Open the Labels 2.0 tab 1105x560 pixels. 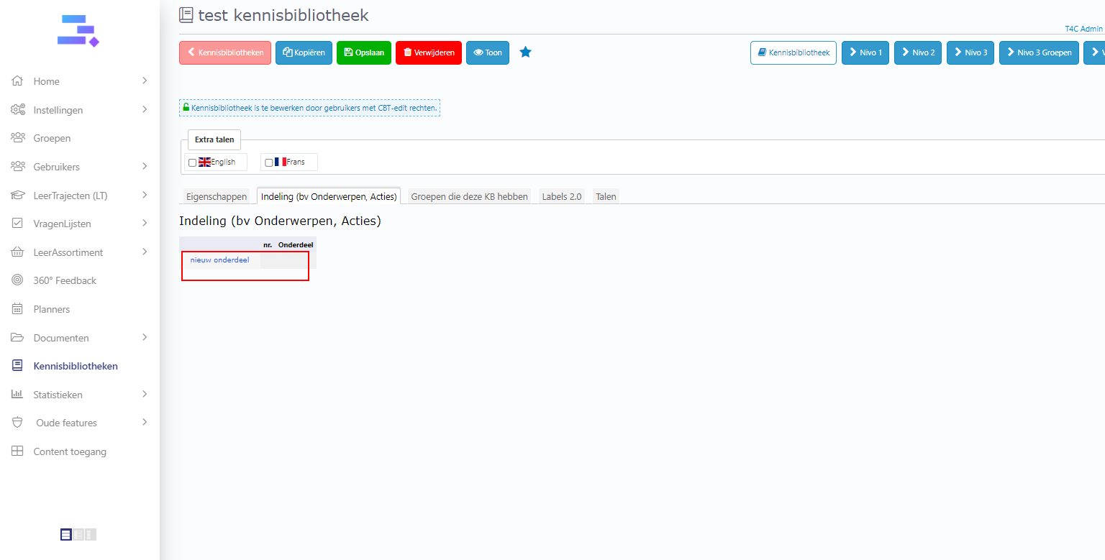coord(561,196)
